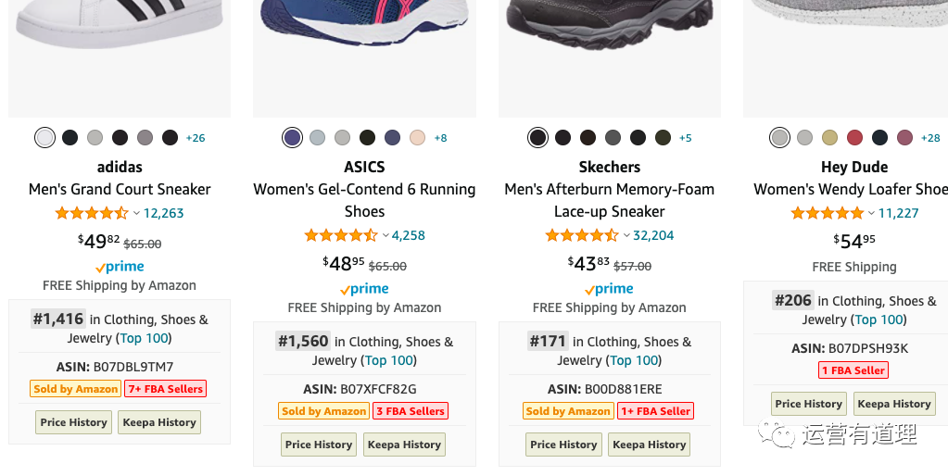Show the +26 more colors for adidas

point(196,138)
